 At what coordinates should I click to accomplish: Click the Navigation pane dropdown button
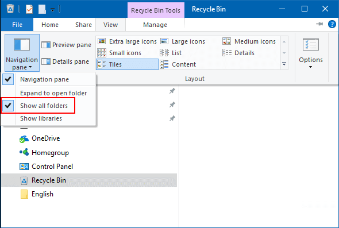pos(22,53)
